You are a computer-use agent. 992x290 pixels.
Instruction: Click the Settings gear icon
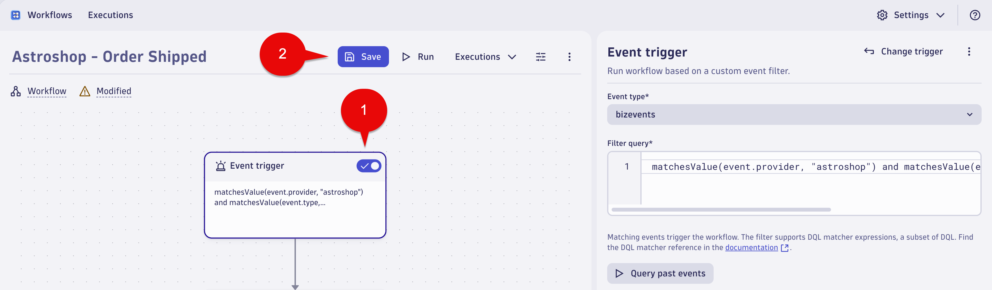tap(882, 15)
